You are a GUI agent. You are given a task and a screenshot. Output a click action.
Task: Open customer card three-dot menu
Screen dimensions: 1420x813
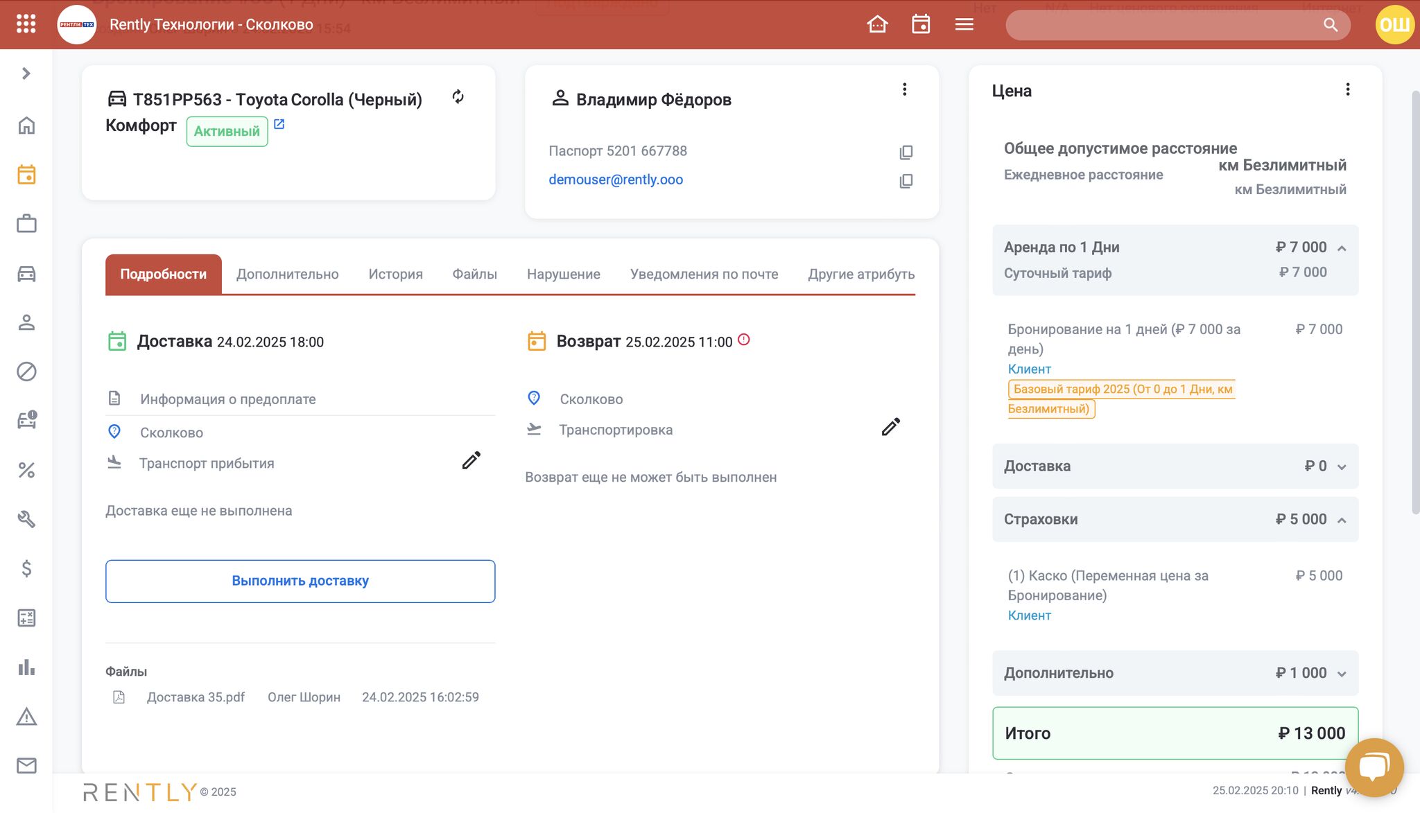pyautogui.click(x=904, y=89)
